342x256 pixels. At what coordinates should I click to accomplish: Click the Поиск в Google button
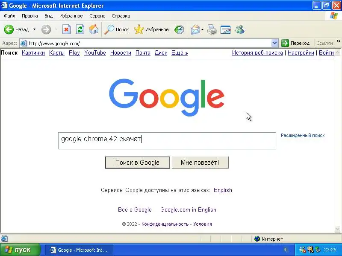click(x=137, y=163)
